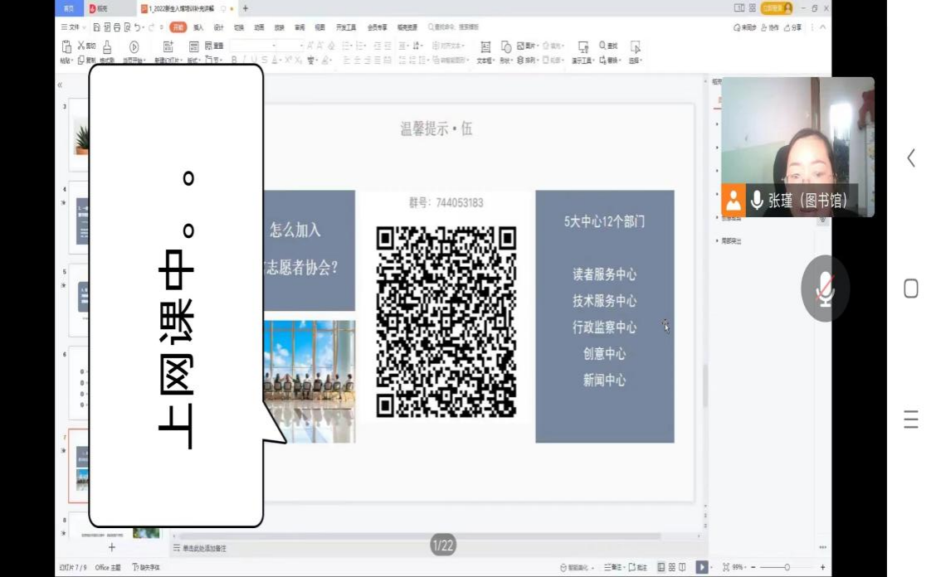This screenshot has height=577, width=936.
Task: Open the slide Layout icon
Action: pyautogui.click(x=193, y=47)
